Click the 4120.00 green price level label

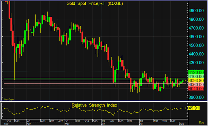coord(196,72)
